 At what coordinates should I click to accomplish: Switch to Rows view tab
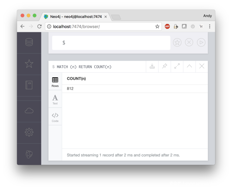(x=55, y=82)
